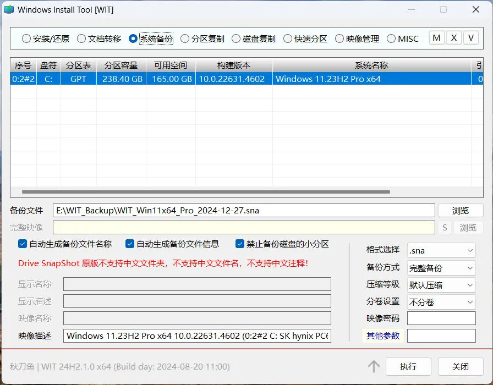Click the horizontal scrollbar under partition list

pos(206,192)
